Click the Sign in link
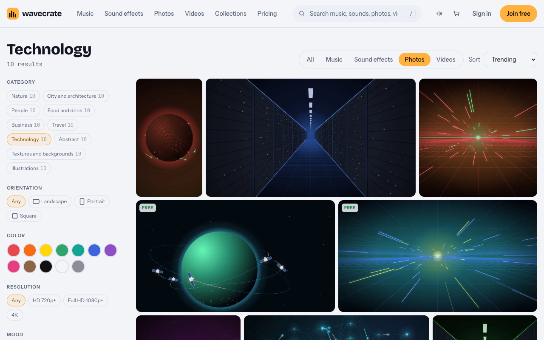The height and width of the screenshot is (340, 544). coord(482,14)
